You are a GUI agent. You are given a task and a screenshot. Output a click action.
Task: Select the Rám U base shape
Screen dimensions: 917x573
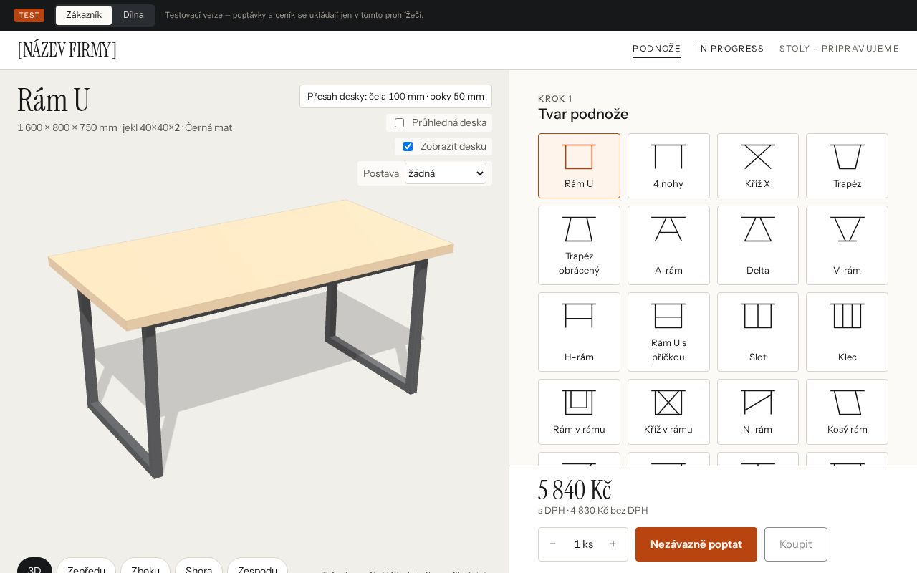tap(579, 165)
